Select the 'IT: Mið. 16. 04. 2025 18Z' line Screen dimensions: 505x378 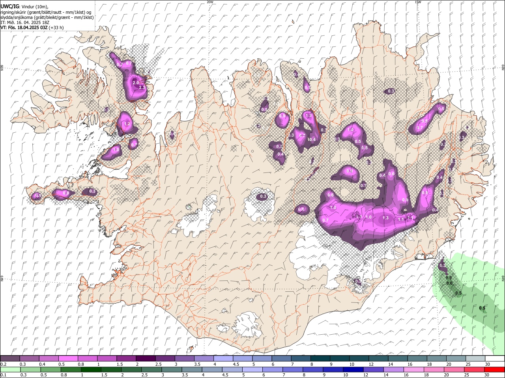tap(24, 22)
